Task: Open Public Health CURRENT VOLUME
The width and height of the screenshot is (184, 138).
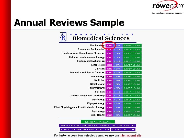Action: pyautogui.click(x=132, y=115)
